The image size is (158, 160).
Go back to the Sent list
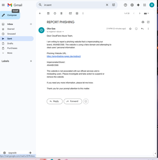tap(40, 13)
